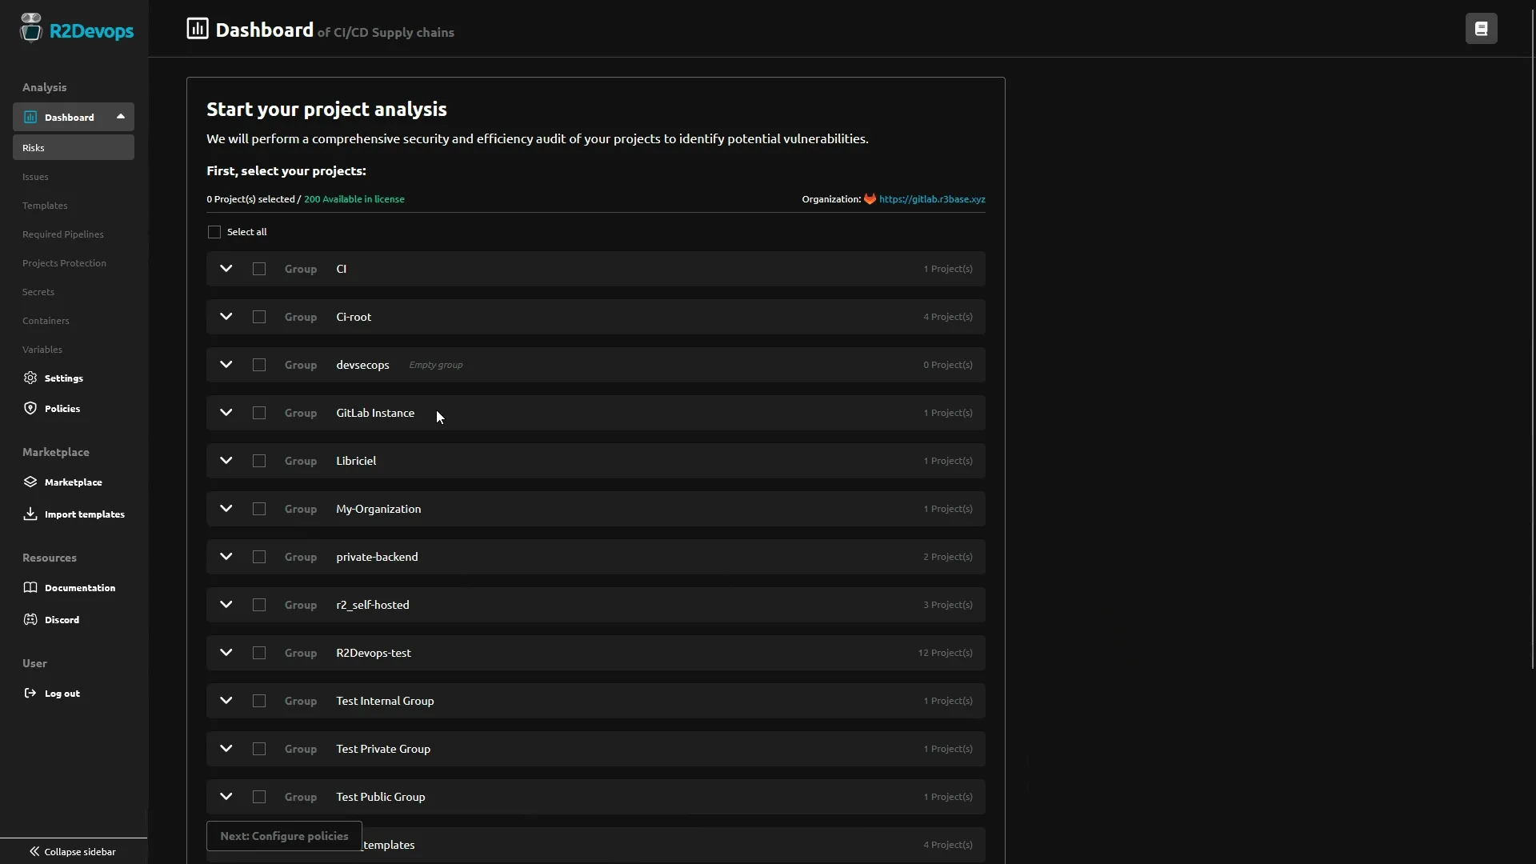Click the Import templates link text
This screenshot has height=864, width=1536.
(85, 514)
